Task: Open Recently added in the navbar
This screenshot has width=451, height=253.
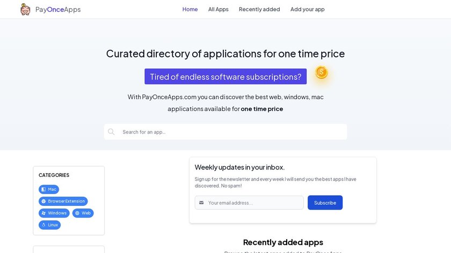Action: (x=259, y=9)
